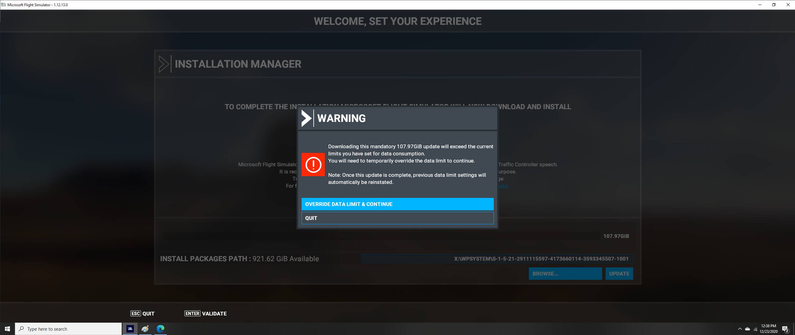The width and height of the screenshot is (795, 335).
Task: Click the Browse... button
Action: [x=565, y=274]
